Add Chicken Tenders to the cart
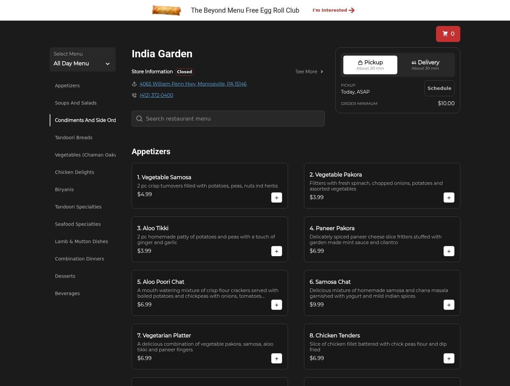 coord(449,358)
